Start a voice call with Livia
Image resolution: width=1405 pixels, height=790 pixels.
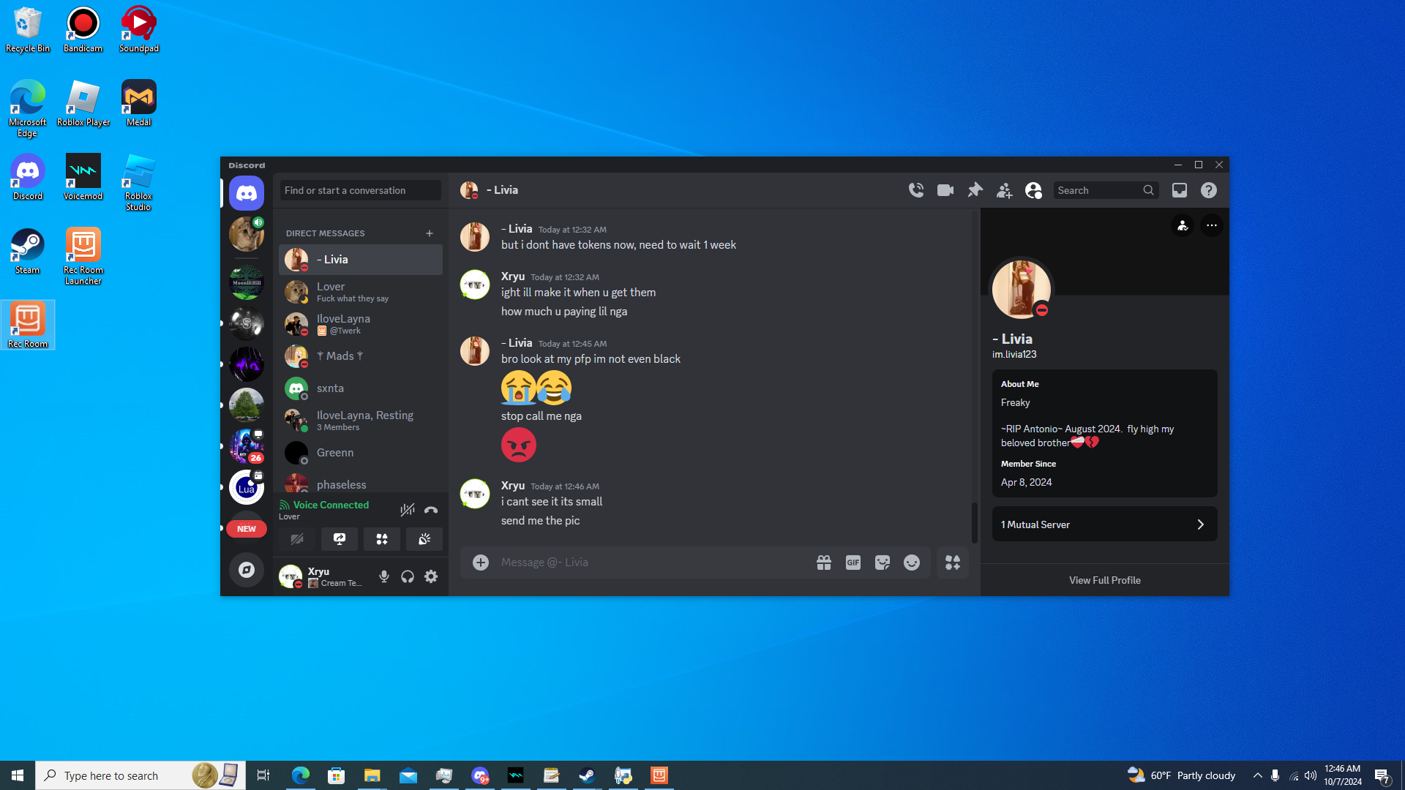(x=915, y=190)
